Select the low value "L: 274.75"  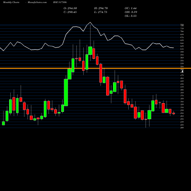100,12
